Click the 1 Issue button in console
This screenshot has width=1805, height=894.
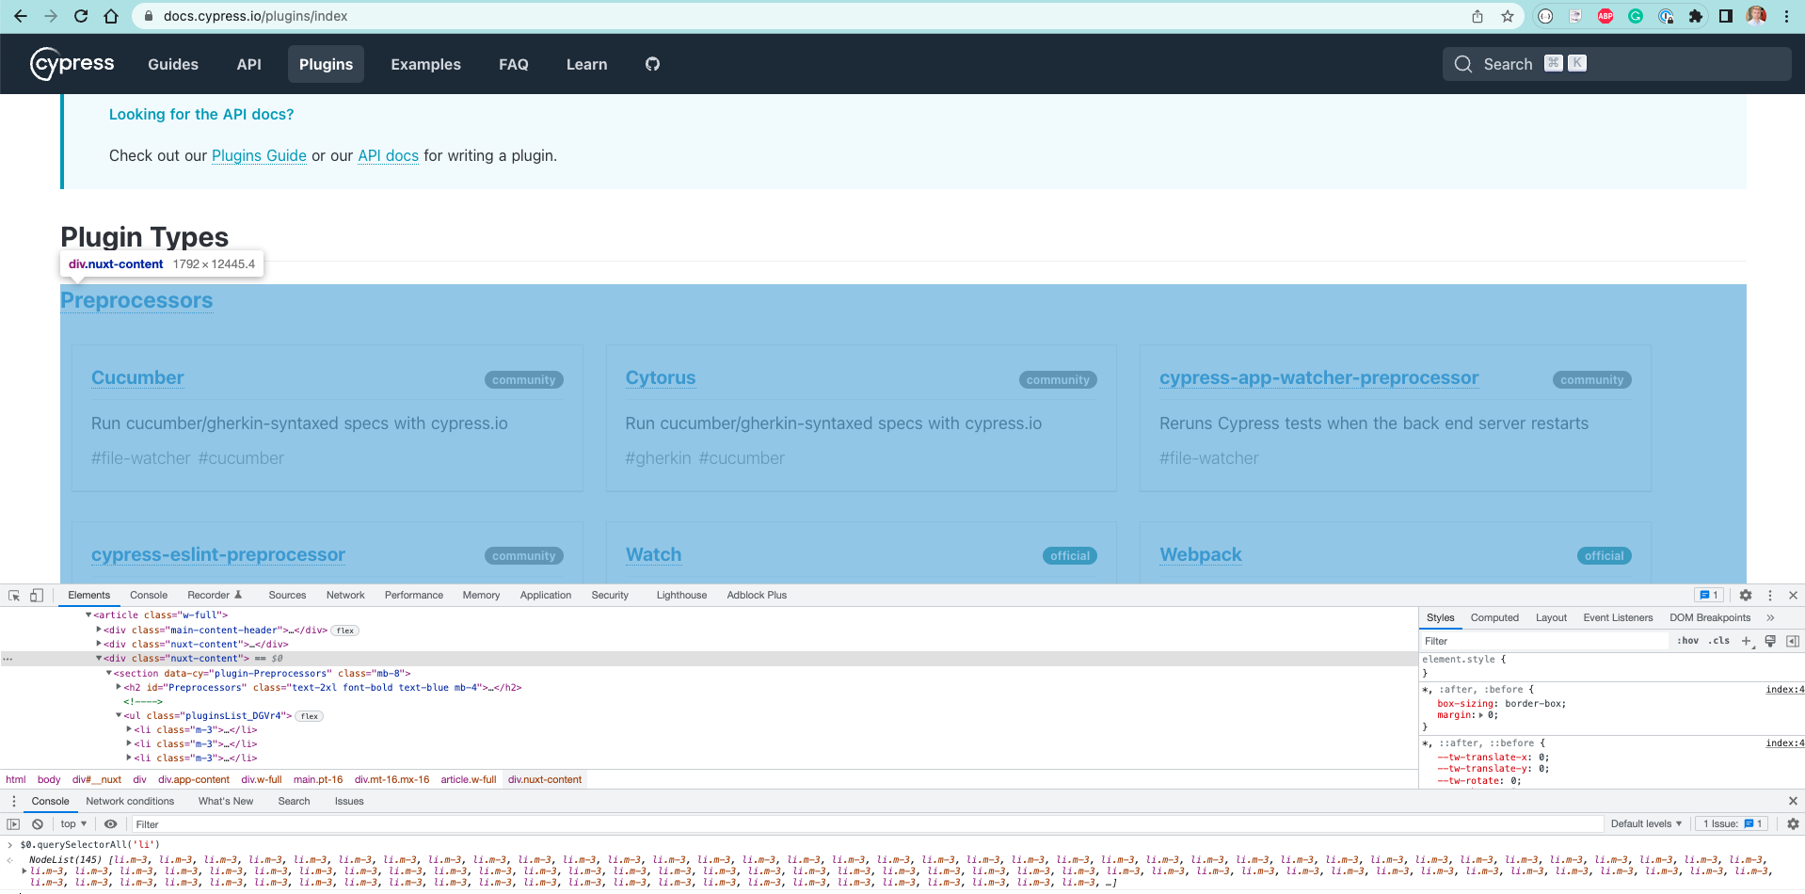(x=1732, y=823)
